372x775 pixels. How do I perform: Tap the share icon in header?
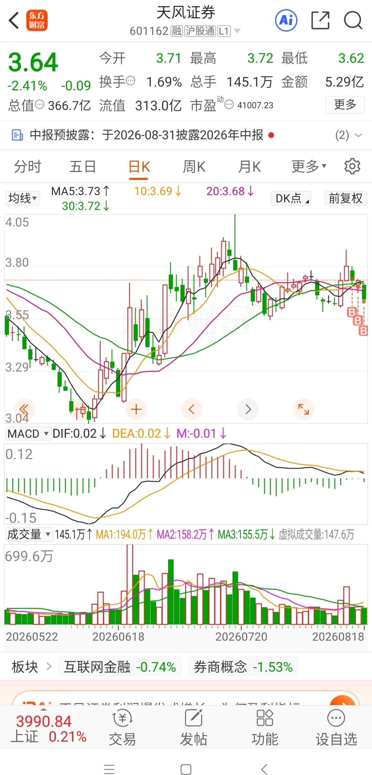click(320, 20)
